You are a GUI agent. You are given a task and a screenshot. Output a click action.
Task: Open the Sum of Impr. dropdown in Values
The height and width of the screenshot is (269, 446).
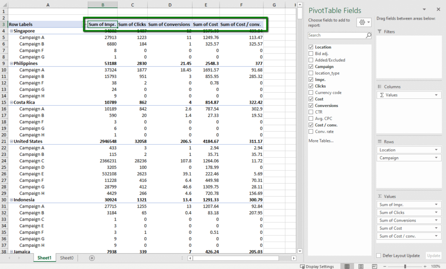pos(437,204)
